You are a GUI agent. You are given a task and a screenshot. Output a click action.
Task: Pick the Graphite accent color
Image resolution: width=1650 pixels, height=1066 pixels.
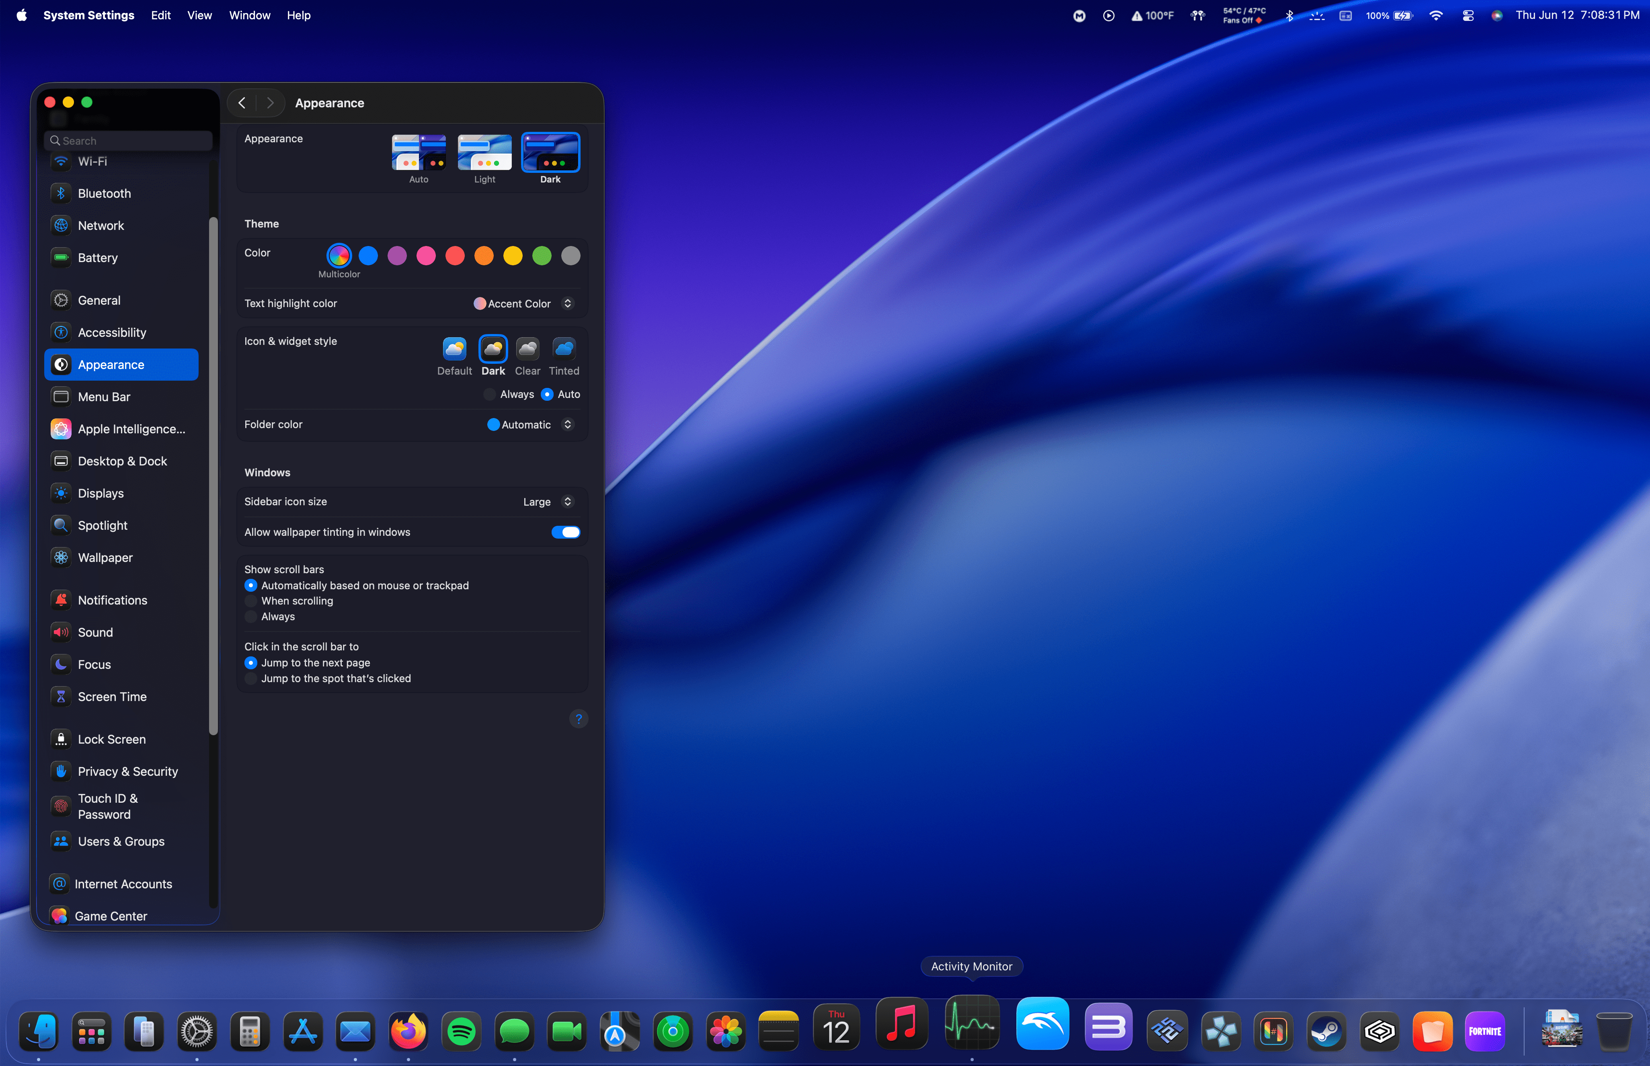(x=571, y=256)
